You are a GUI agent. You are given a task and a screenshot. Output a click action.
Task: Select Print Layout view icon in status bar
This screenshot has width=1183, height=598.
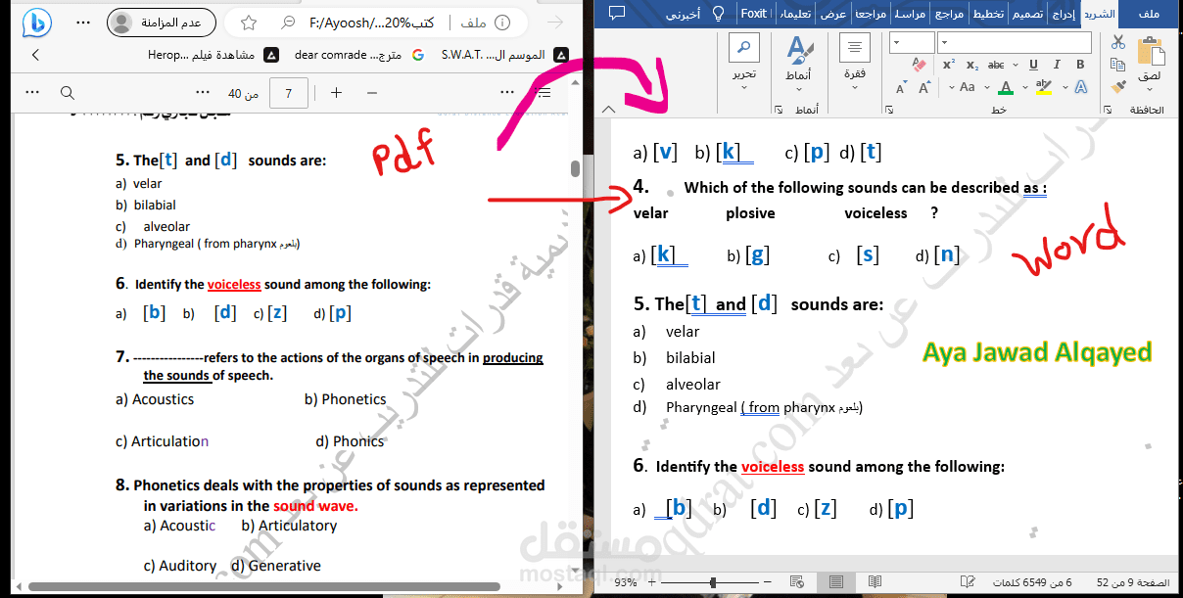click(x=837, y=582)
